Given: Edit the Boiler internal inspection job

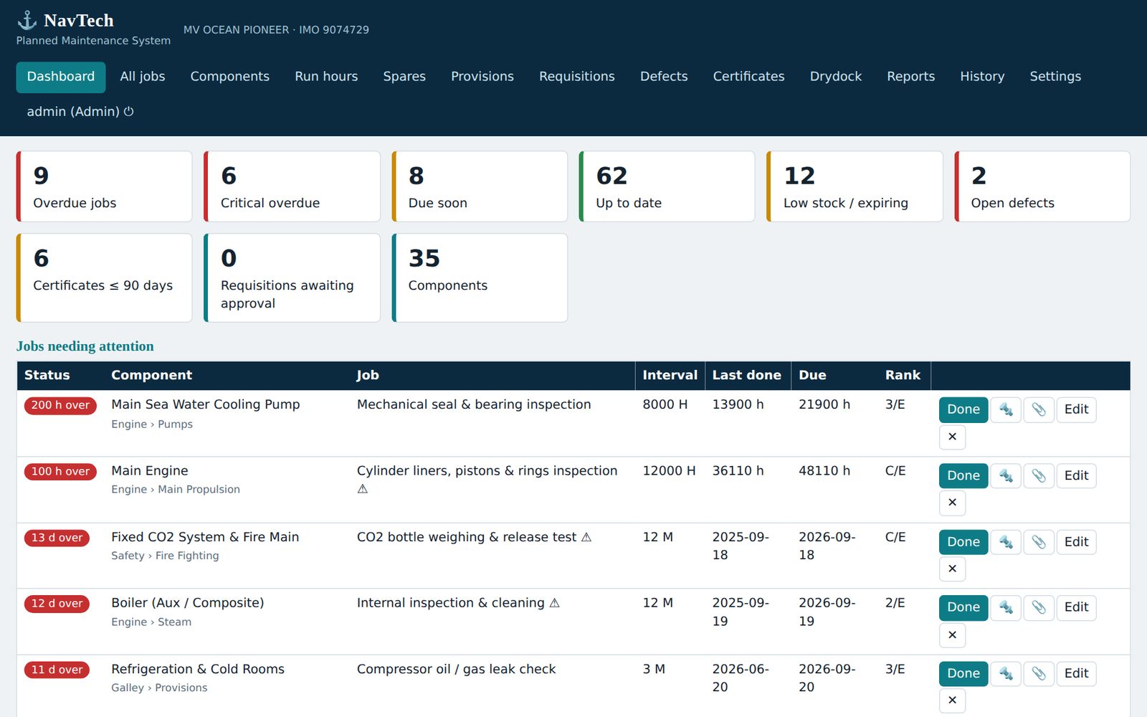Looking at the screenshot, I should click(1076, 607).
